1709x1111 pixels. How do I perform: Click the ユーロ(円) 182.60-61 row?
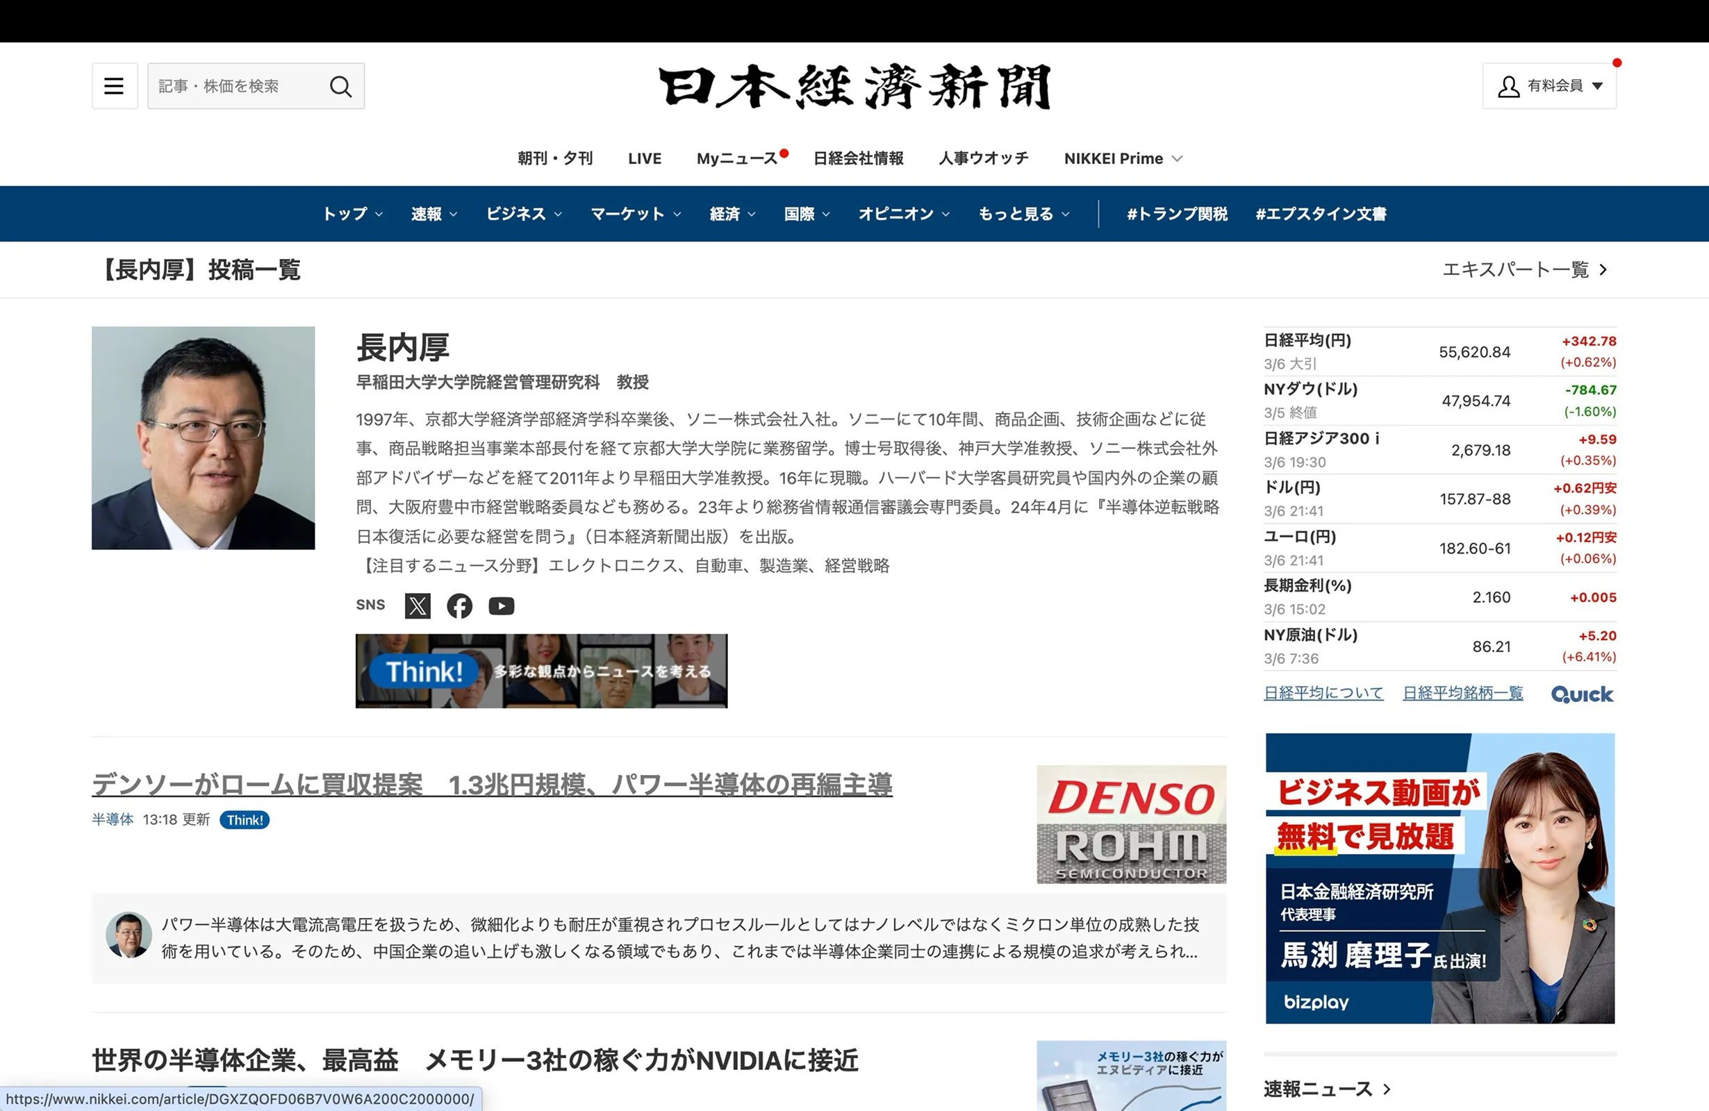pos(1439,549)
